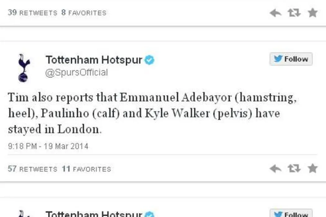Viewport: 326px width, 217px height.
Task: Follow Tottenham Hotspur on the bottom tweet
Action: click(x=291, y=213)
